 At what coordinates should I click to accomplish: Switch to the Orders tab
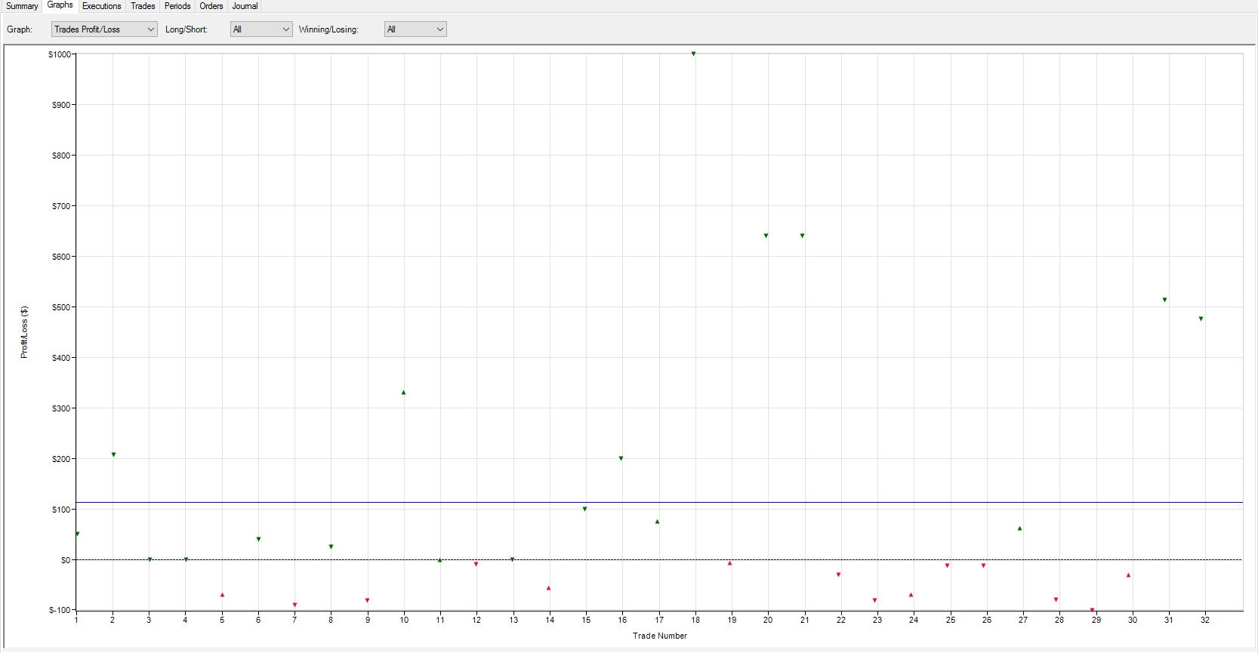[211, 6]
